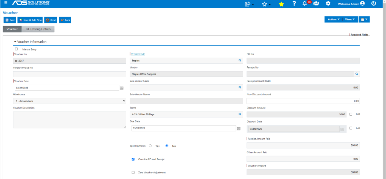Image resolution: width=386 pixels, height=179 pixels.
Task: Open the help question mark icon
Action: pos(294,4)
